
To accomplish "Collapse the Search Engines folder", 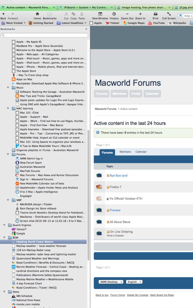I will click(4, 225).
